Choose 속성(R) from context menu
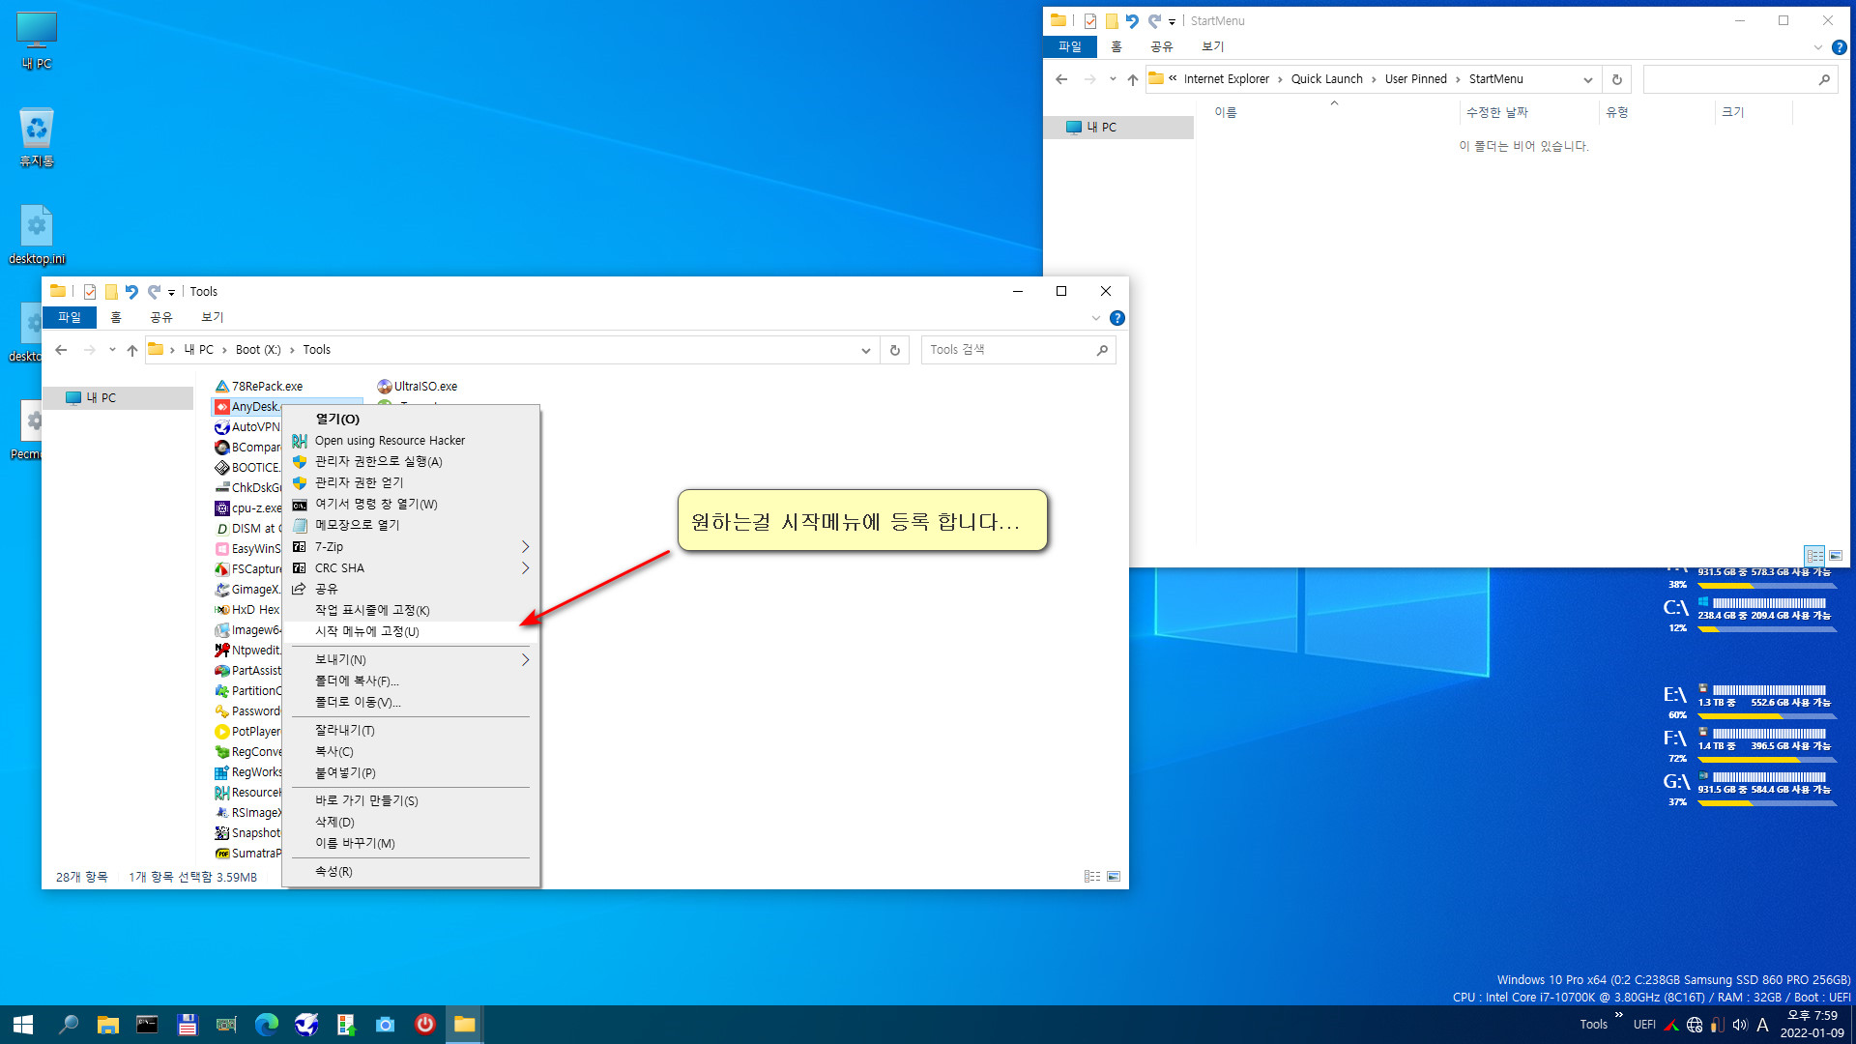1856x1044 pixels. (x=410, y=871)
